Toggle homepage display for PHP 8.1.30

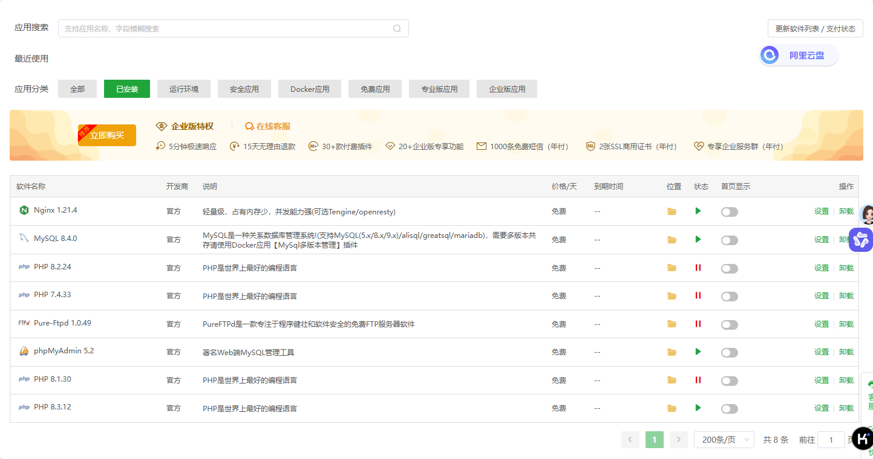(730, 380)
